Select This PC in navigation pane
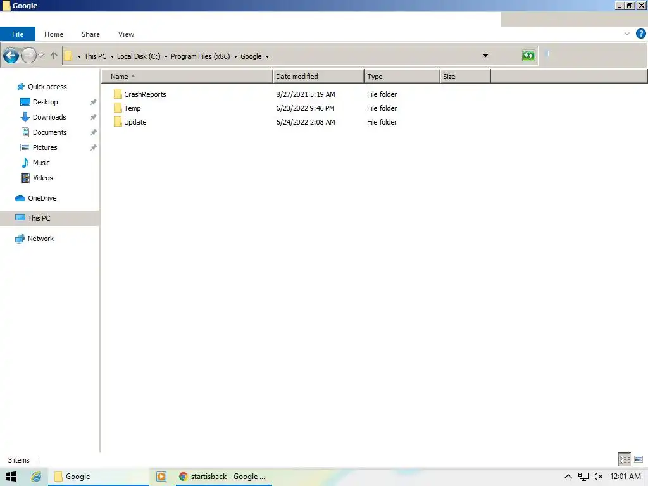Viewport: 648px width, 486px height. pos(49,218)
